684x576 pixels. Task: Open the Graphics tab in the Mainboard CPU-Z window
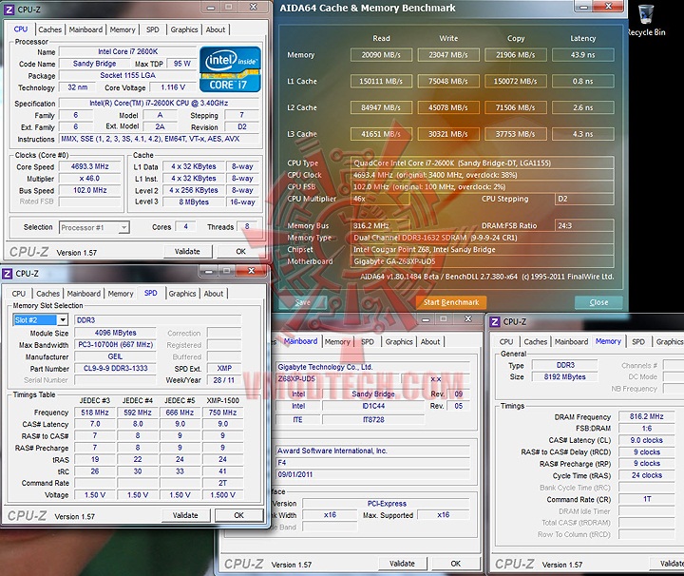(x=399, y=341)
